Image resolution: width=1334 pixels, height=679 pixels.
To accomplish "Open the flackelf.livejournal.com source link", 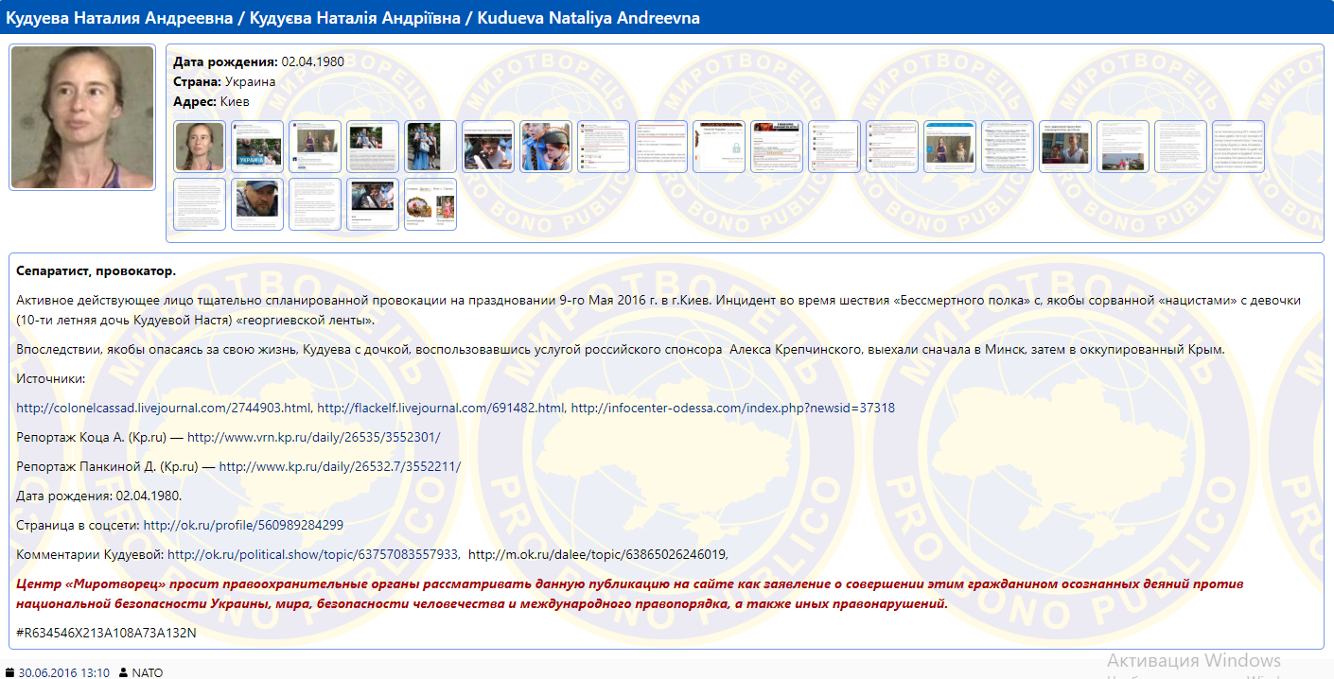I will coord(442,408).
